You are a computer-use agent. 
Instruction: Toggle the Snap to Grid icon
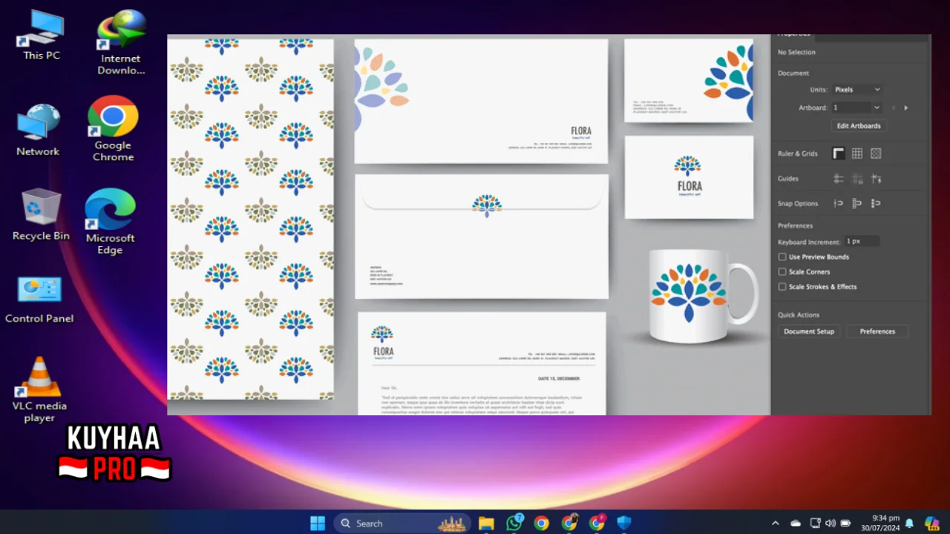point(857,203)
